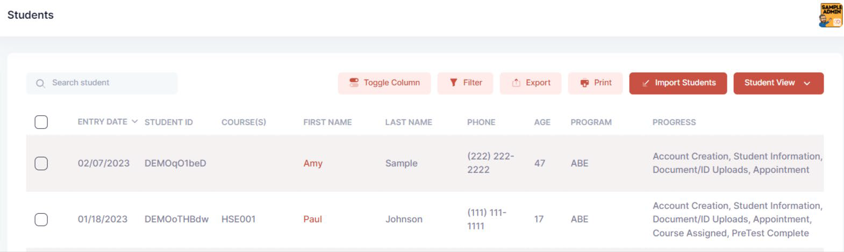Click the Last Name column header
The image size is (844, 252).
(409, 122)
